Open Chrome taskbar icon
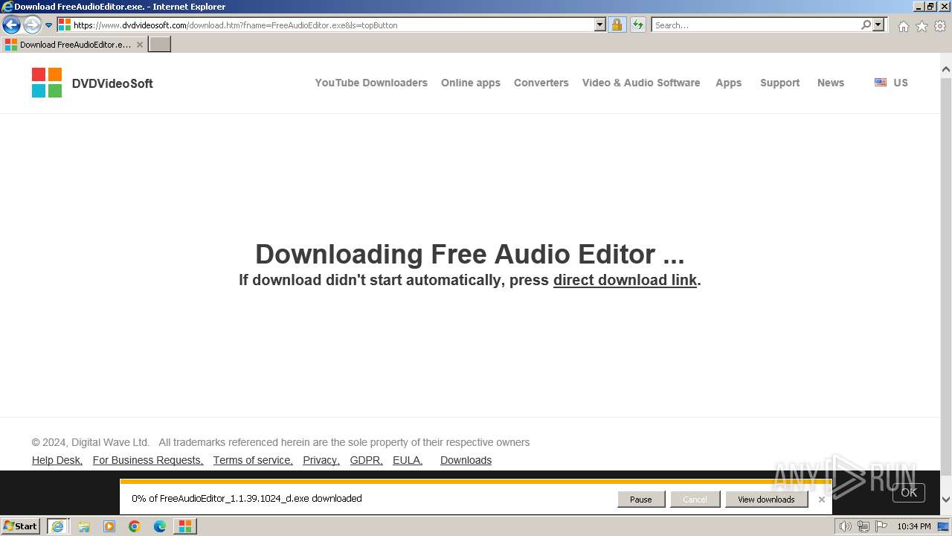The height and width of the screenshot is (536, 952). point(135,526)
